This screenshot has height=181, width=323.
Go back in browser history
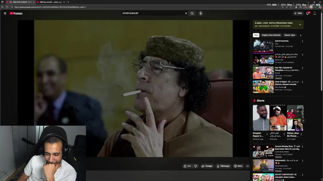pos(3,7)
